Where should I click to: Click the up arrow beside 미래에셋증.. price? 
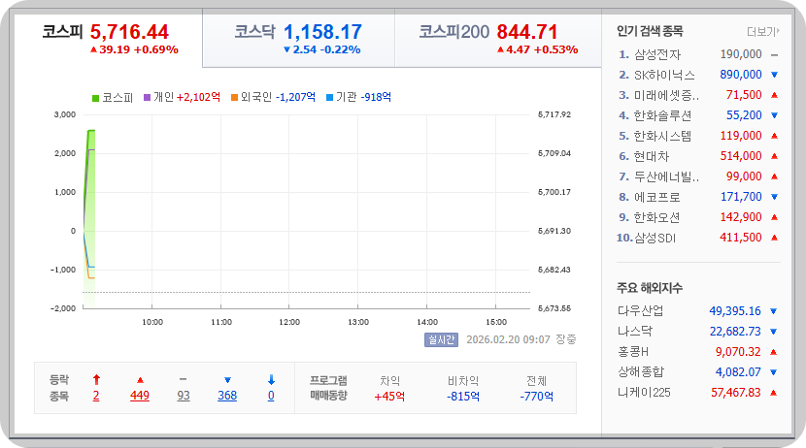(x=775, y=95)
